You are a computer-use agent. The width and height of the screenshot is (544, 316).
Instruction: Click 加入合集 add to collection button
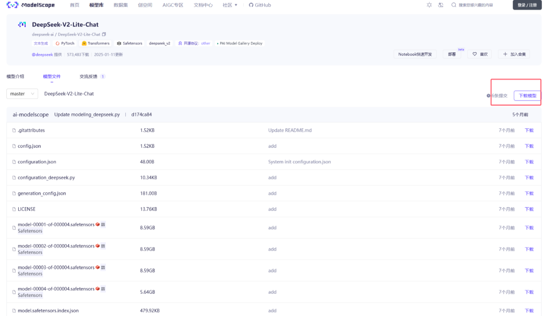tap(514, 54)
